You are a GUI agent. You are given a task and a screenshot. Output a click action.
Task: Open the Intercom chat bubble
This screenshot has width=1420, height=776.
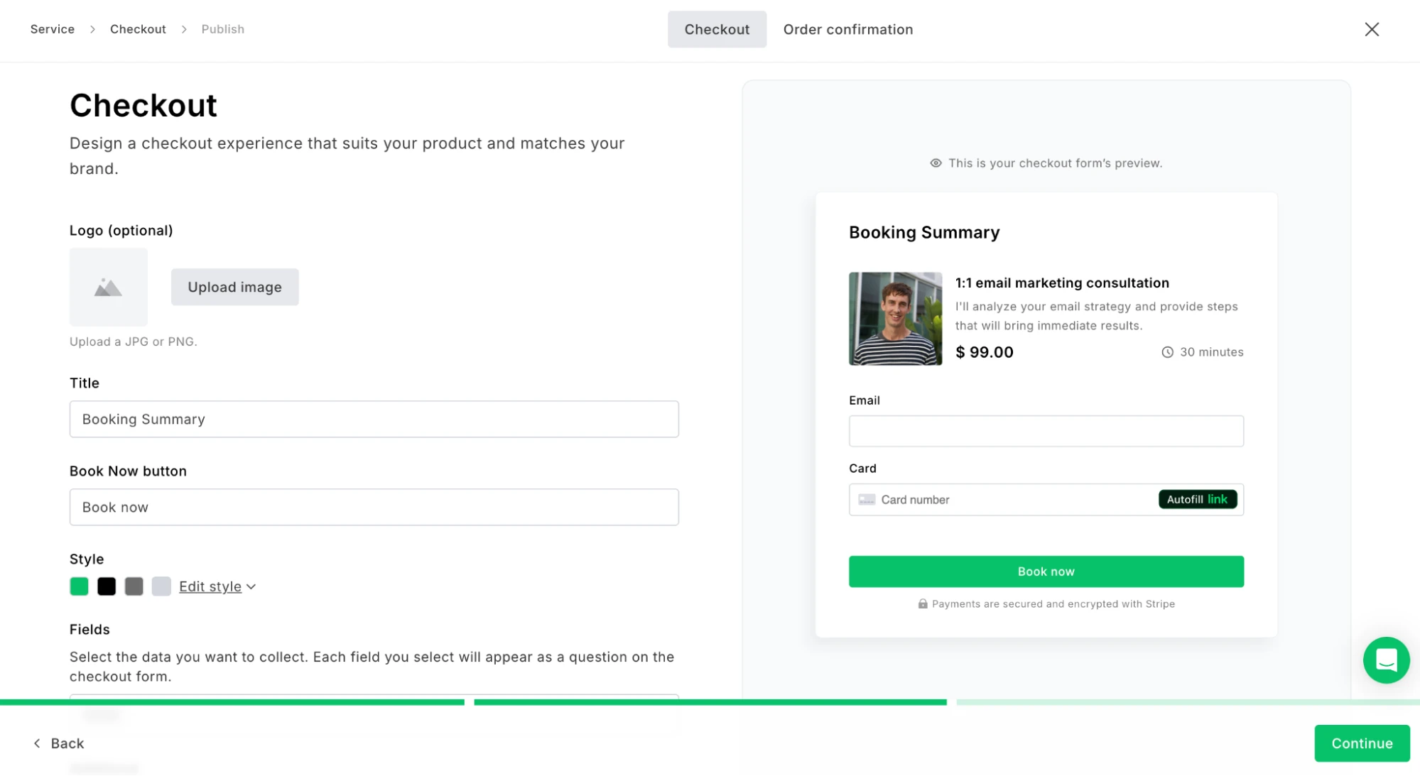coord(1387,660)
